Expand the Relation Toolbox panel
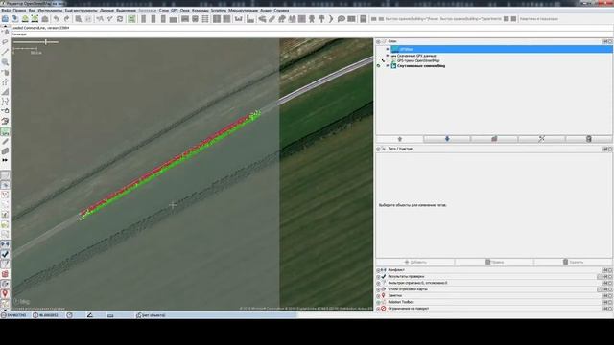This screenshot has height=345, width=614. 378,302
